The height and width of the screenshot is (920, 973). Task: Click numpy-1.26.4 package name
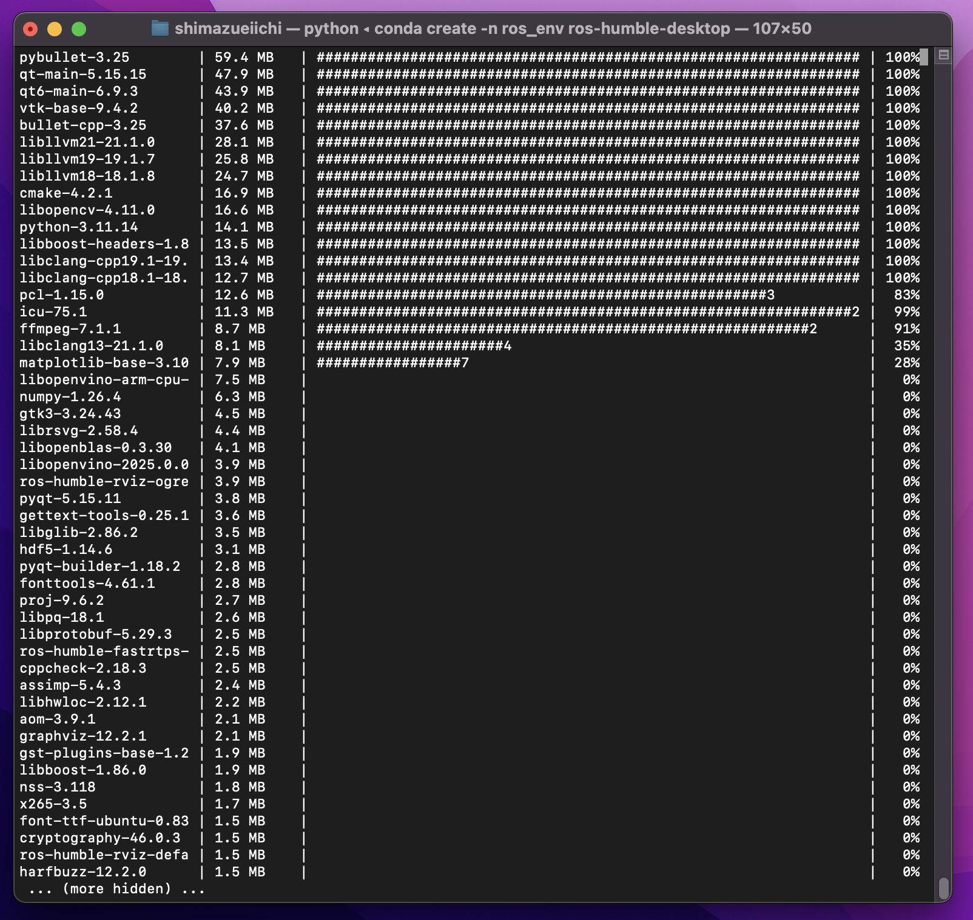pyautogui.click(x=70, y=396)
